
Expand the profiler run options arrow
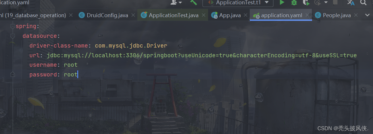pyautogui.click(x=326, y=3)
